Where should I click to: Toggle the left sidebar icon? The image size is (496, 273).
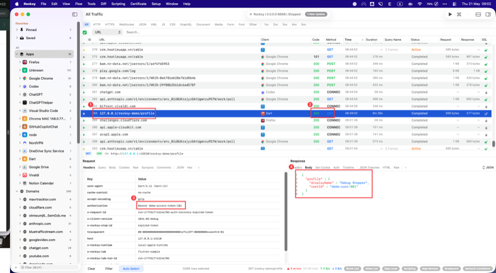click(x=74, y=14)
